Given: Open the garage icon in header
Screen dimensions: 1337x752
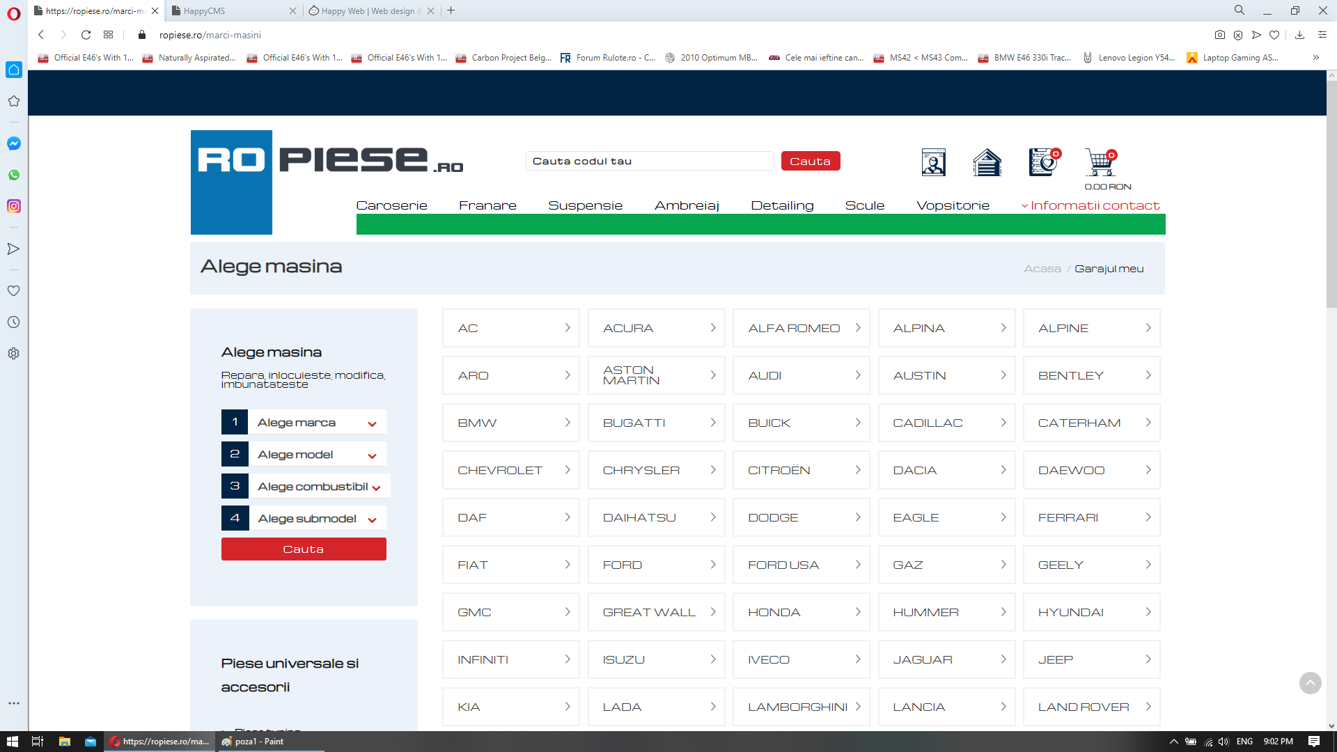Looking at the screenshot, I should point(987,162).
